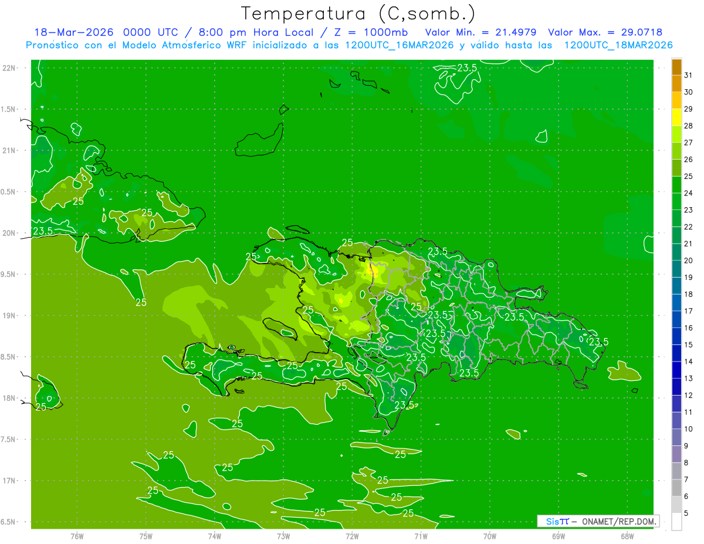Pick the orange legend swatch between 30 and 31
The image size is (704, 544).
point(676,84)
